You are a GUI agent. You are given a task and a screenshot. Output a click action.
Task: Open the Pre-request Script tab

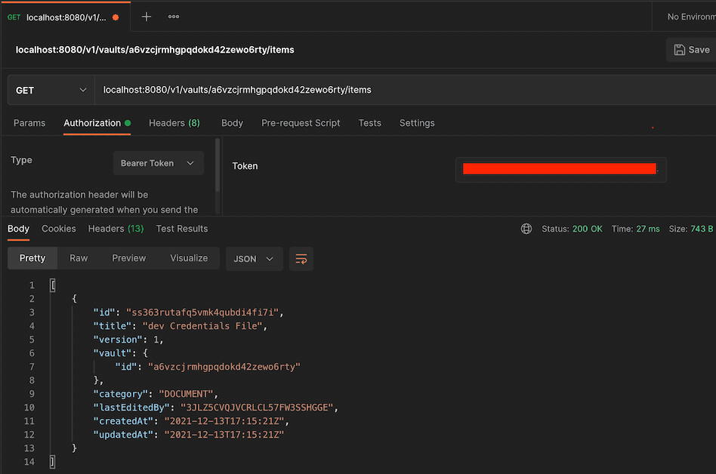point(301,123)
